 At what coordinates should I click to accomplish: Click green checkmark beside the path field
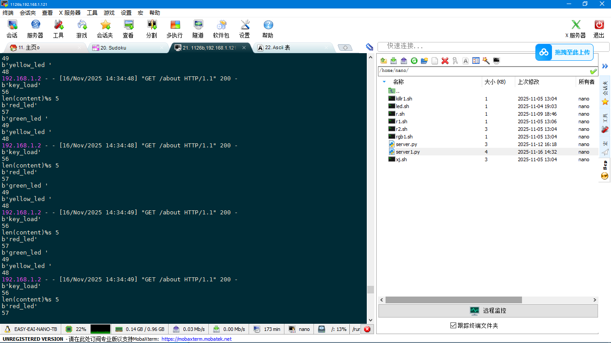click(x=593, y=71)
